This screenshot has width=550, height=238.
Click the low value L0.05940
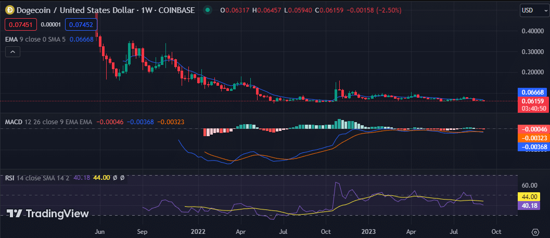click(298, 10)
